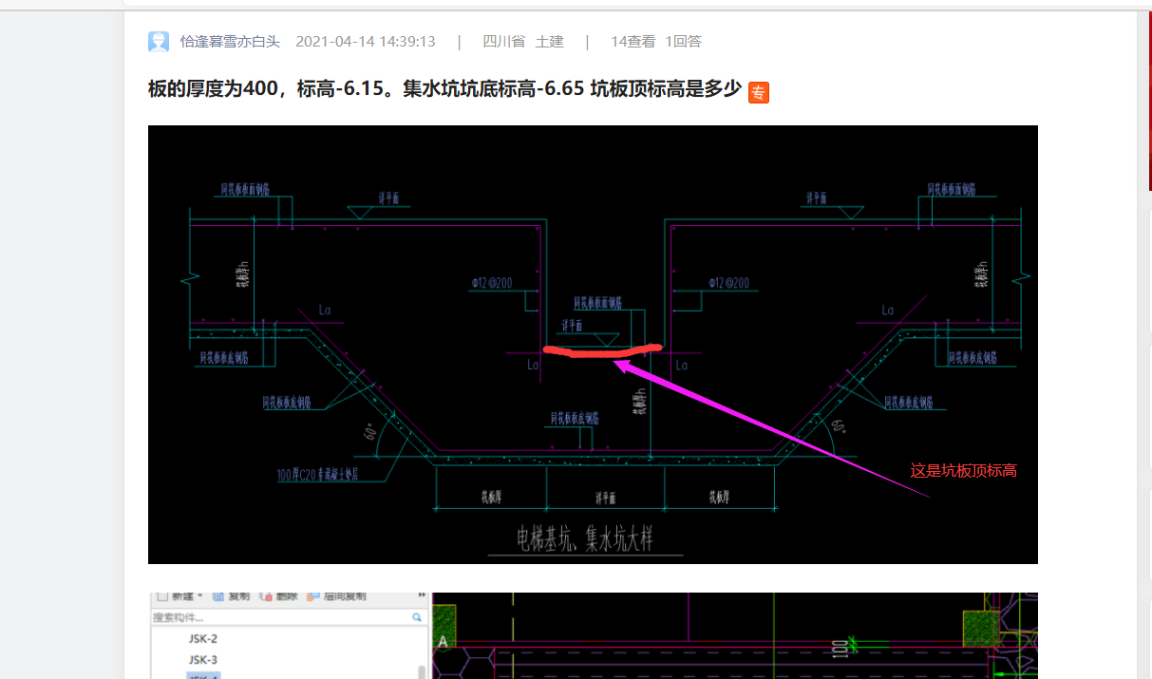This screenshot has height=679, width=1152.
Task: Click the orange 专 badge after the question title
Action: point(759,92)
